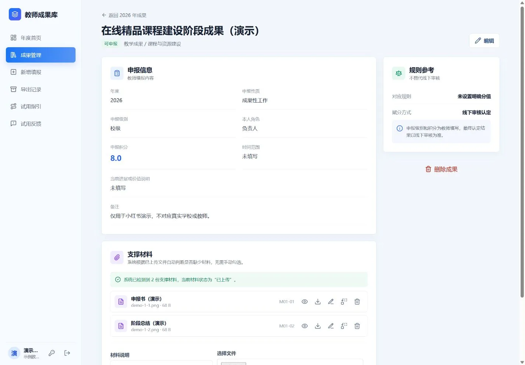Click the 年度 value 2026

[x=116, y=100]
